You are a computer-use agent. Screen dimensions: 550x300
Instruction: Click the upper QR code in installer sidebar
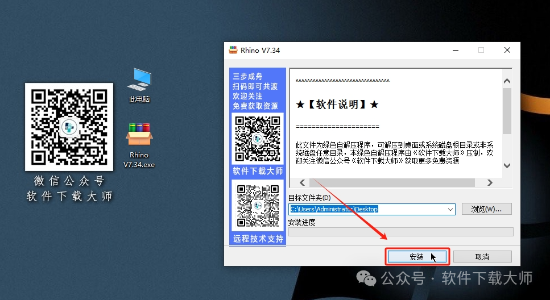click(x=258, y=139)
